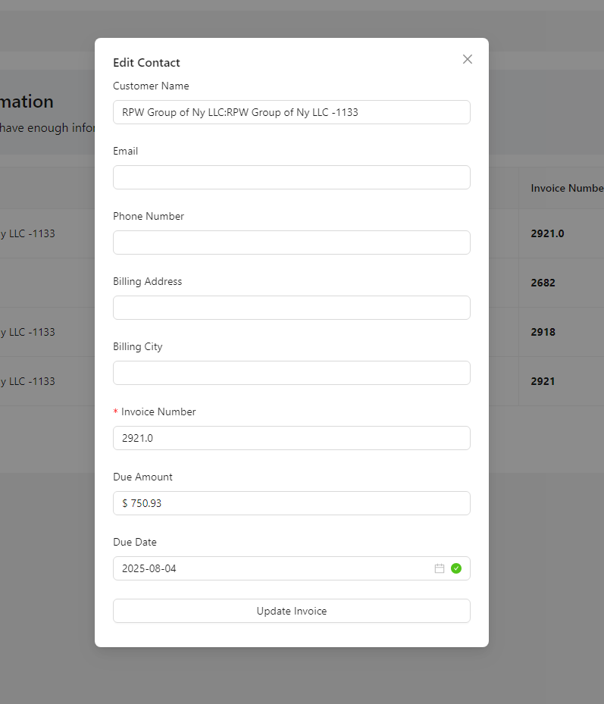The height and width of the screenshot is (704, 604).
Task: Click the green checkmark in Due Date field
Action: 456,568
